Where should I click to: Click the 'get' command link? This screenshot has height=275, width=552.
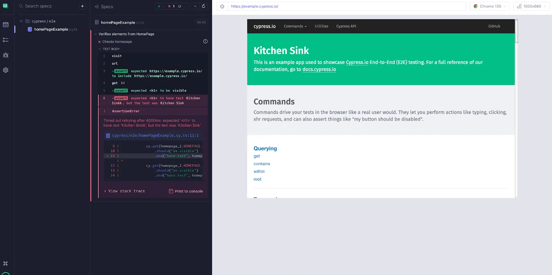(x=257, y=156)
